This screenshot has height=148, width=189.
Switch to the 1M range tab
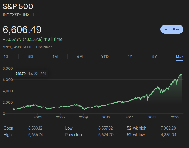55,56
